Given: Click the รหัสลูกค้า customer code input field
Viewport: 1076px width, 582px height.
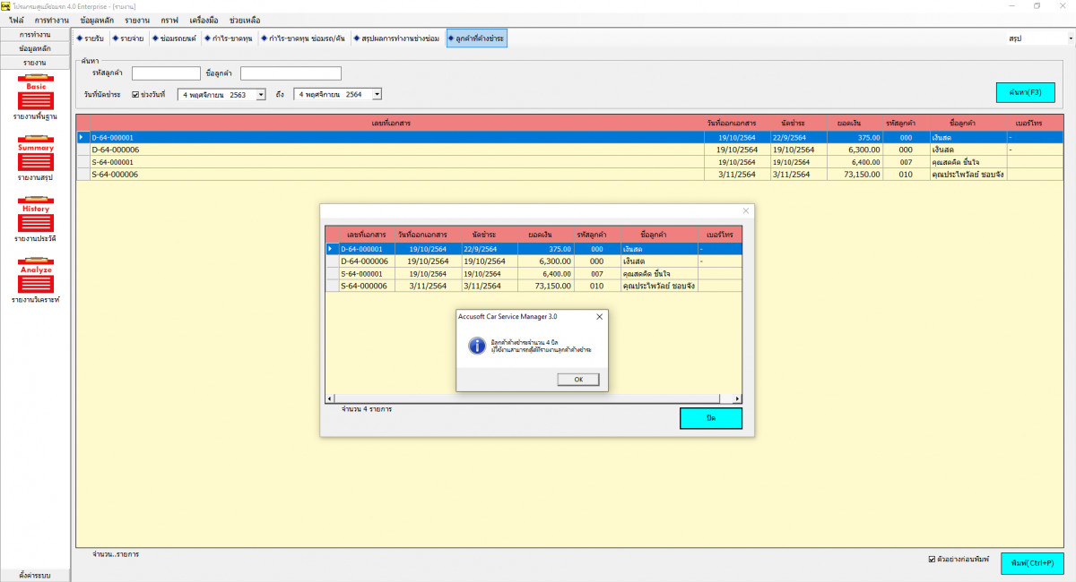Looking at the screenshot, I should coord(166,73).
